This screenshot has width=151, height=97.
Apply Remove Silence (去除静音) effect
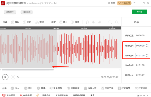pos(73,88)
